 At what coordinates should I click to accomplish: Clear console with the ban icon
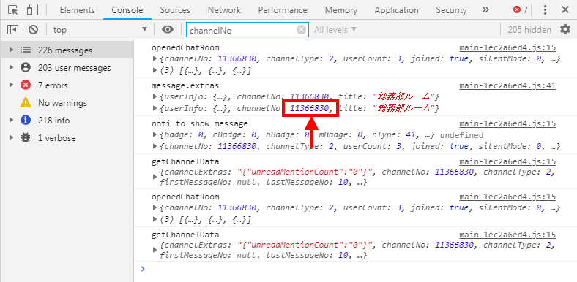tap(33, 30)
